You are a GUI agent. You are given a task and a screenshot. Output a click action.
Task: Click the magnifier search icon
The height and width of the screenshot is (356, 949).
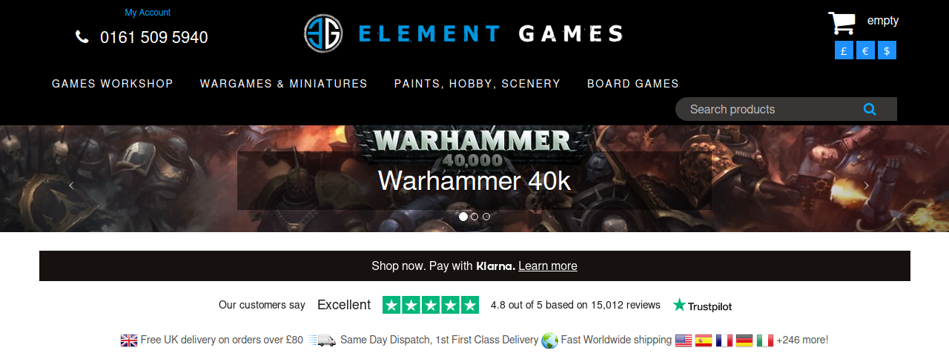coord(870,109)
